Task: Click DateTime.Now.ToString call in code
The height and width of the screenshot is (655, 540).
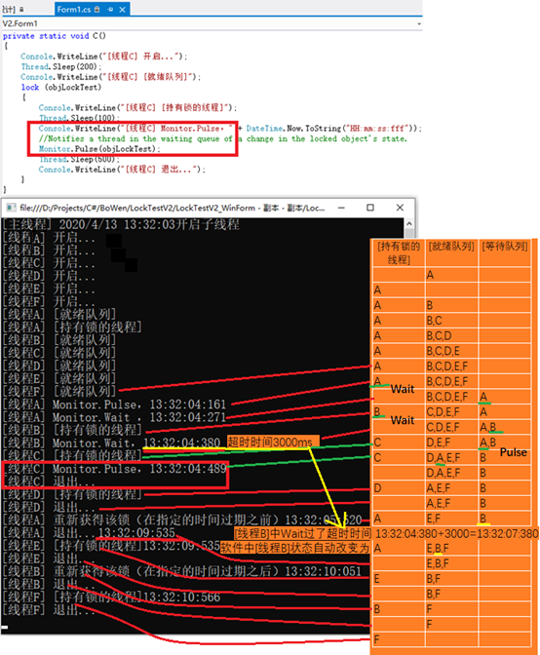Action: point(332,129)
